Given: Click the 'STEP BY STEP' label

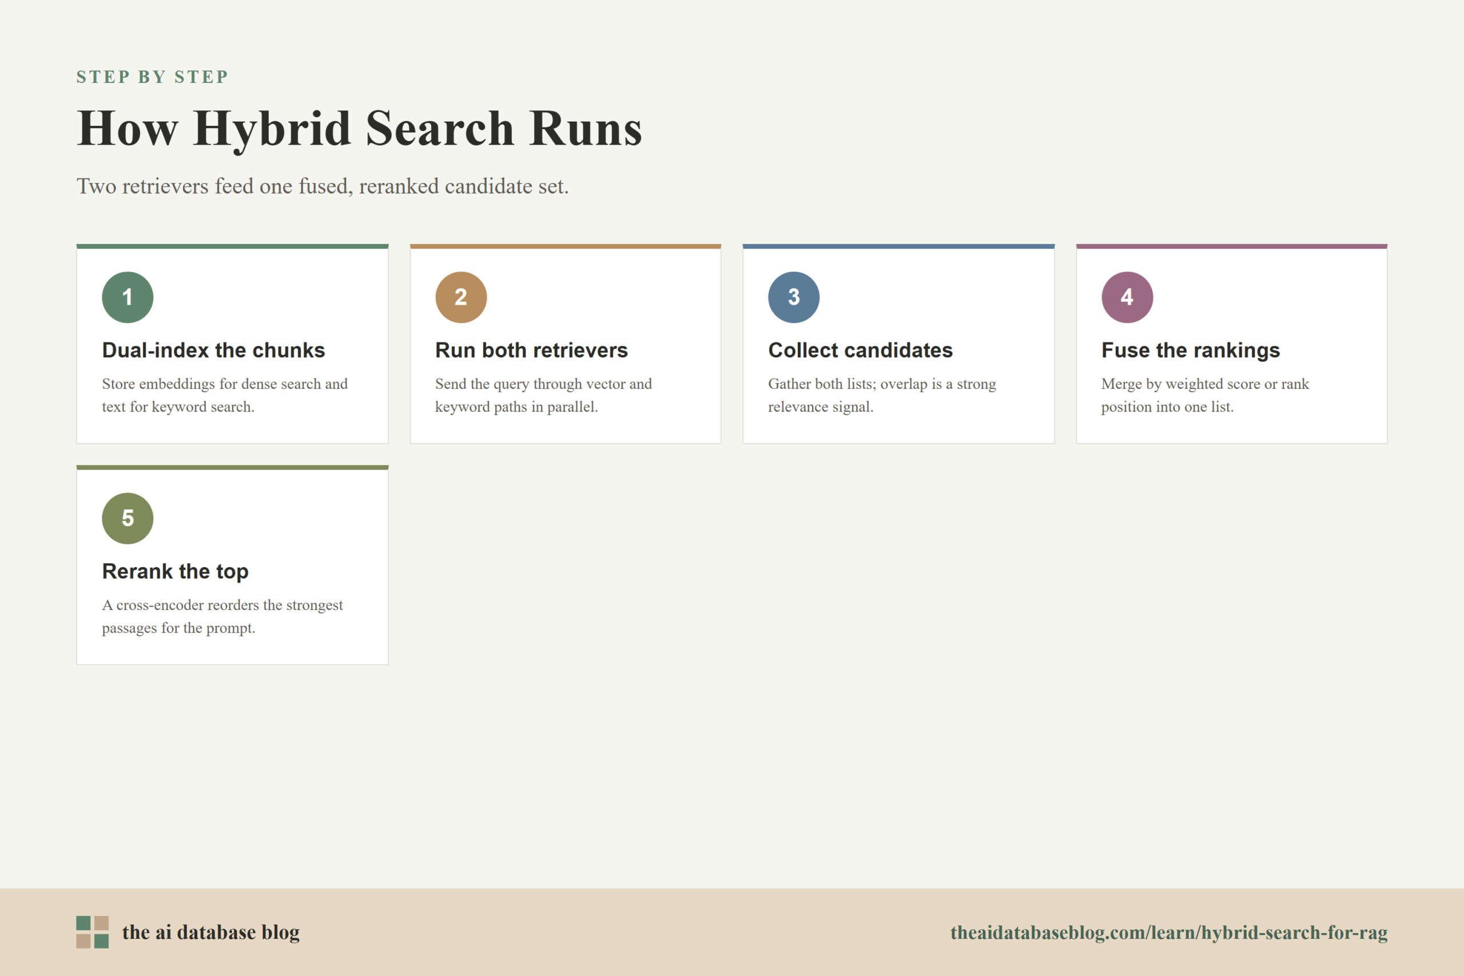Looking at the screenshot, I should [153, 77].
